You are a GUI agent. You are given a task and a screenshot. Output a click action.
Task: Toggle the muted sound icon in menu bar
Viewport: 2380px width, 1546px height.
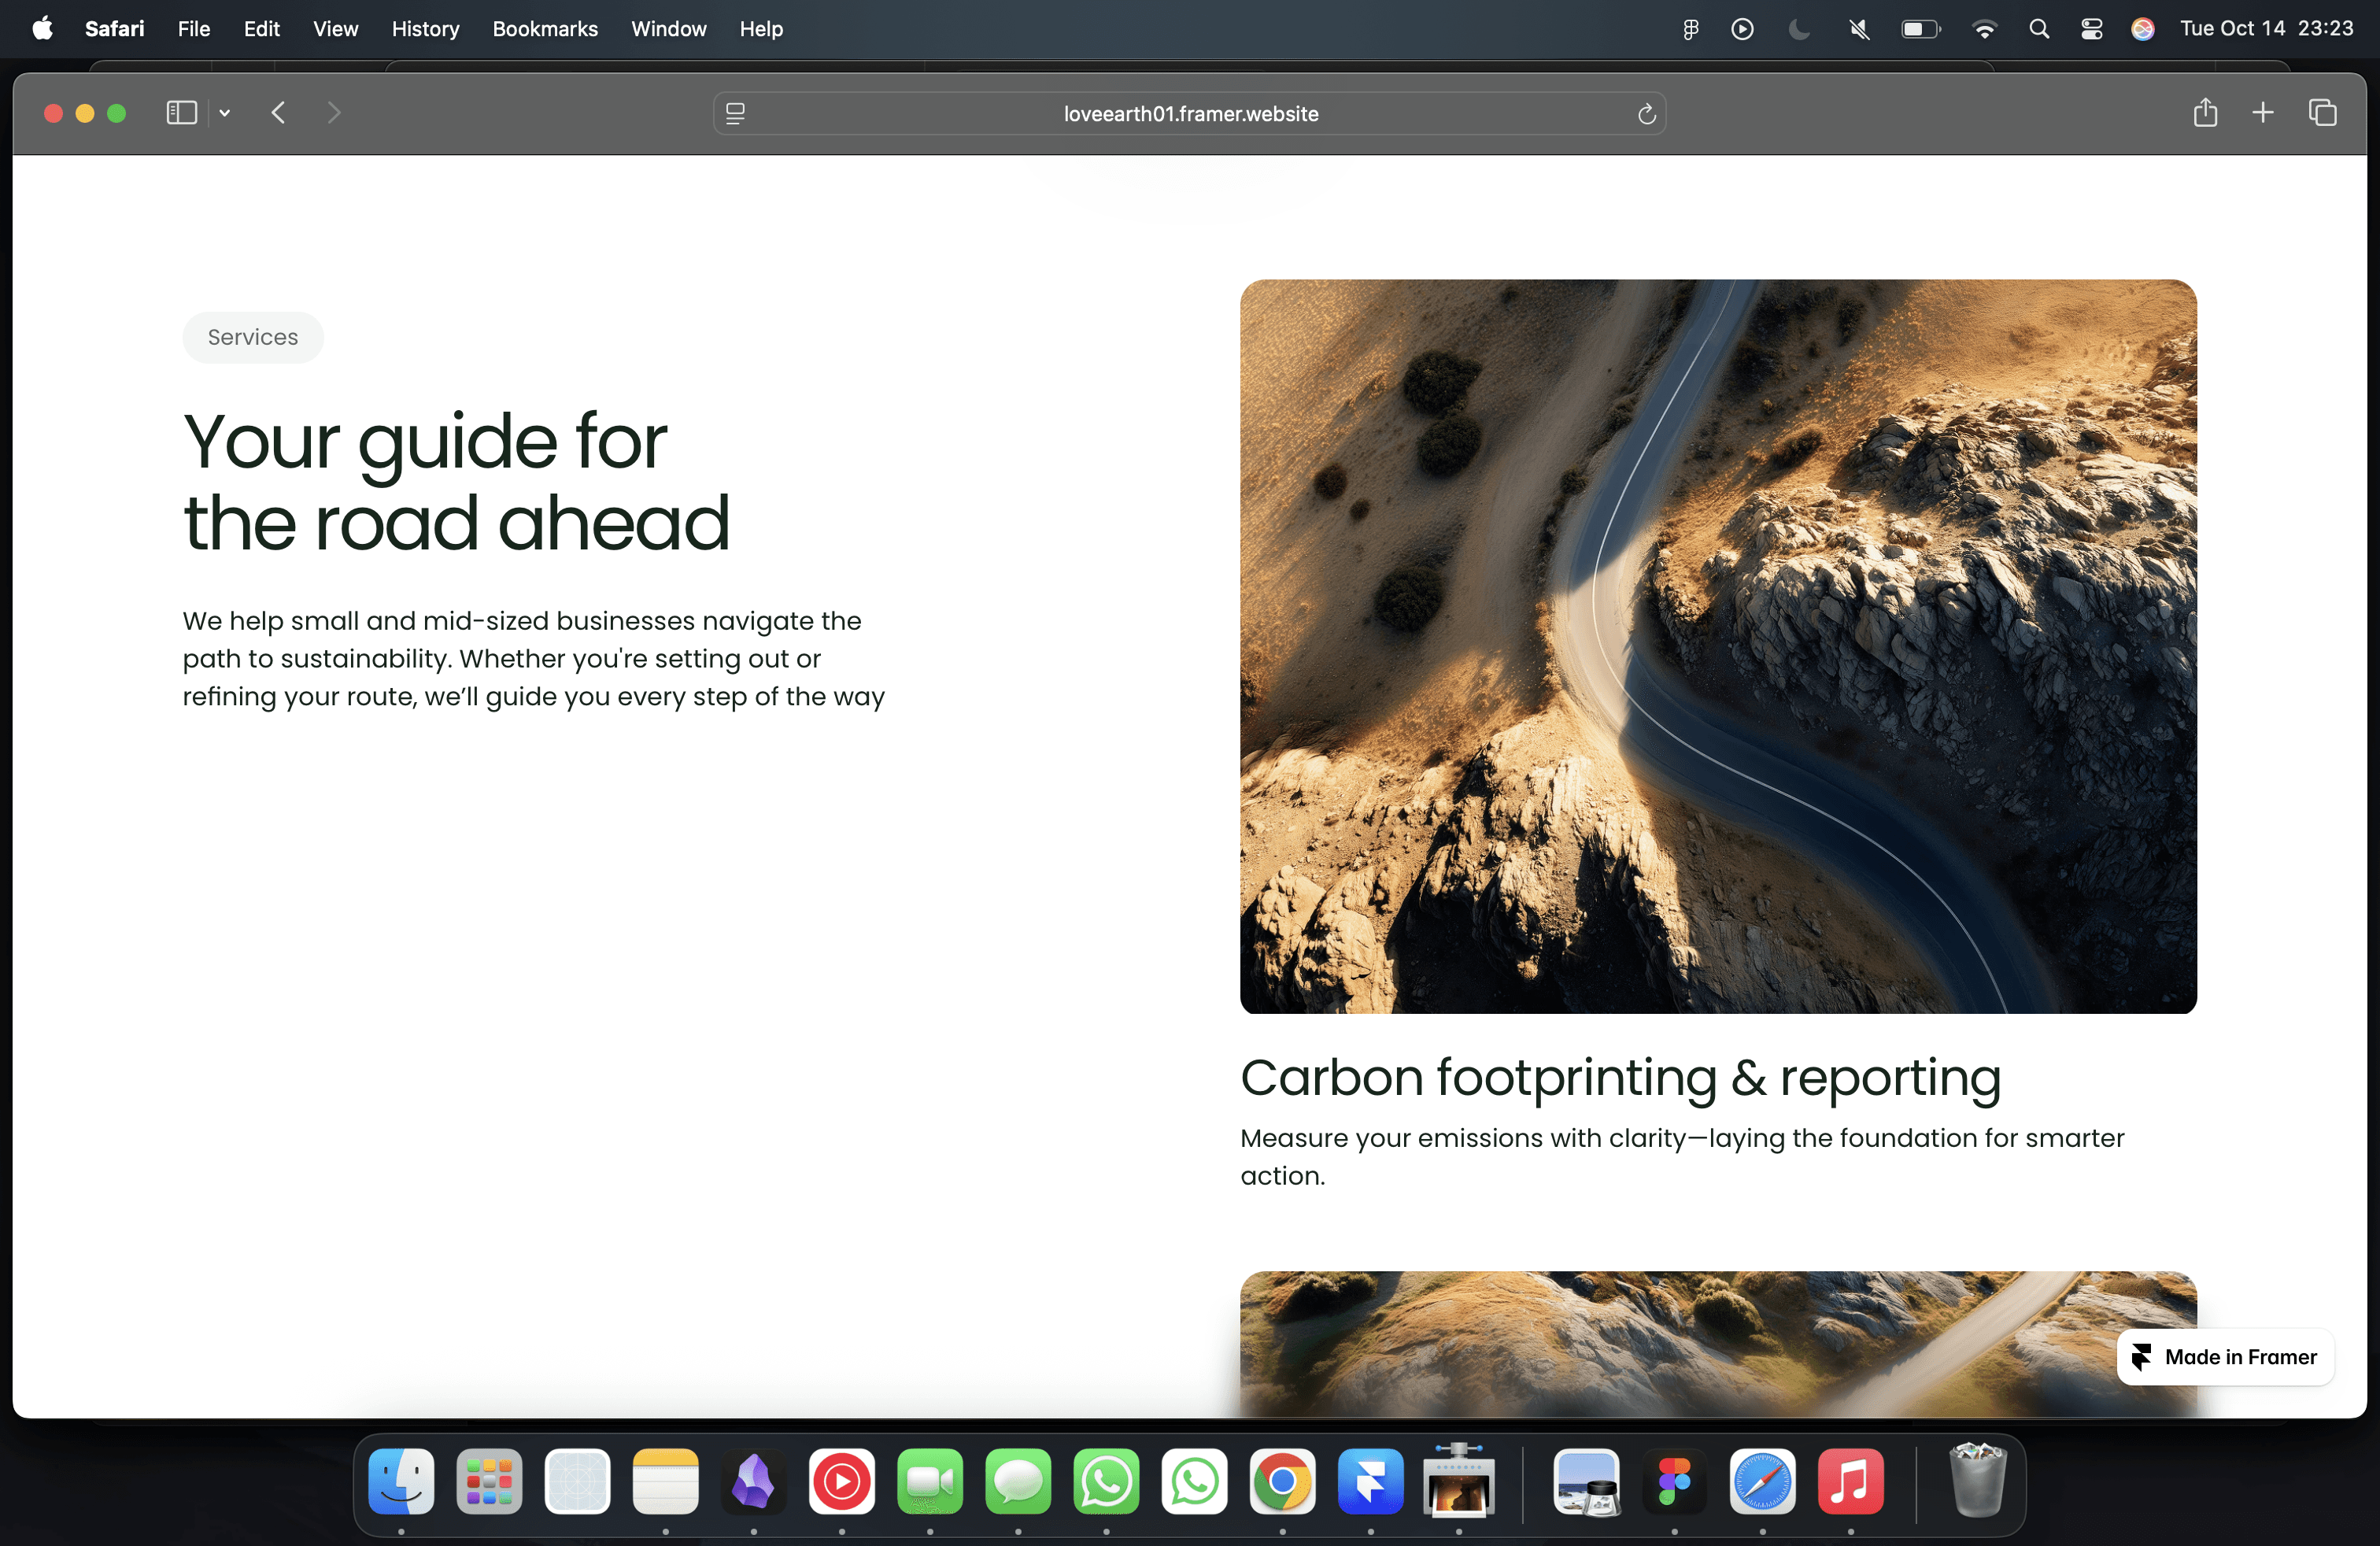pyautogui.click(x=1859, y=29)
